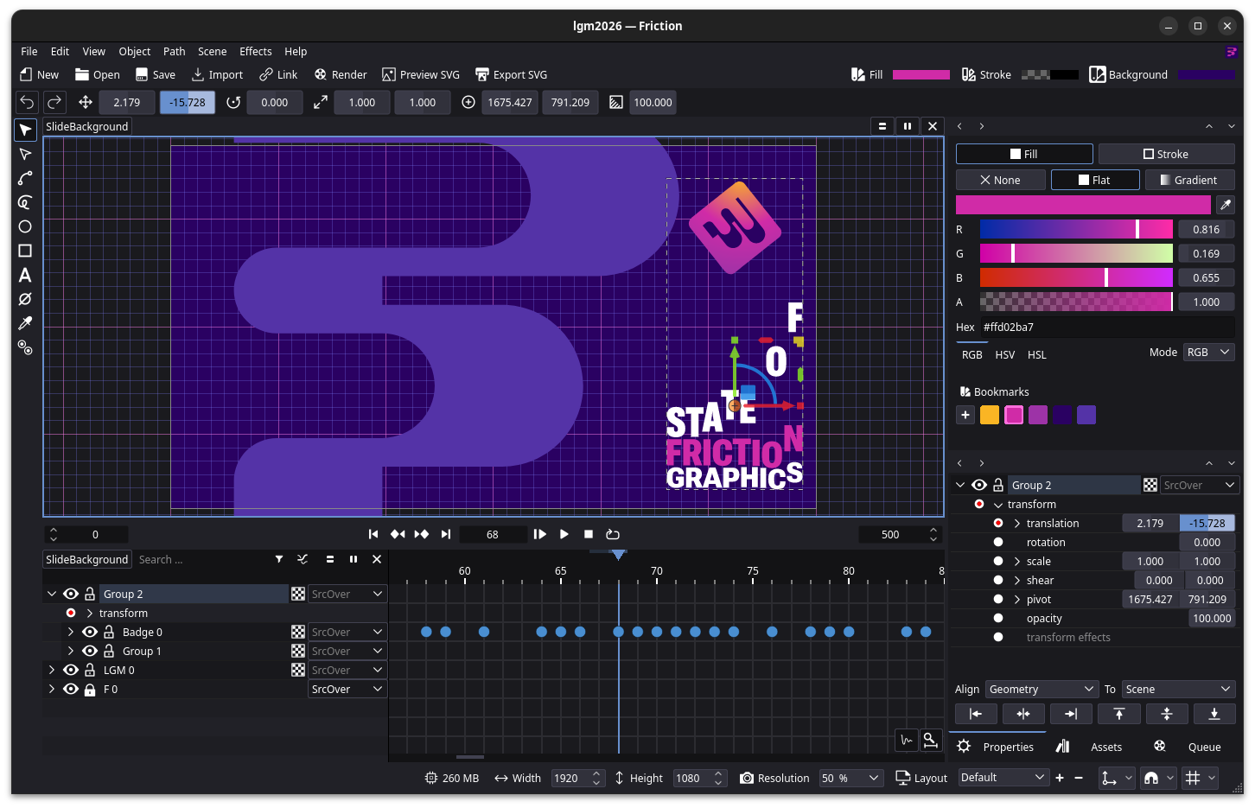Hide the LGM 0 layer
The width and height of the screenshot is (1255, 808).
point(71,670)
